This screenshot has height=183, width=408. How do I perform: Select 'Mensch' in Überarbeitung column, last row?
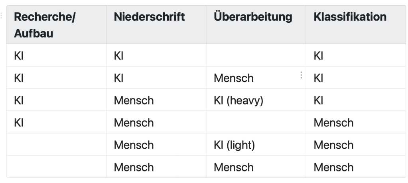234,167
